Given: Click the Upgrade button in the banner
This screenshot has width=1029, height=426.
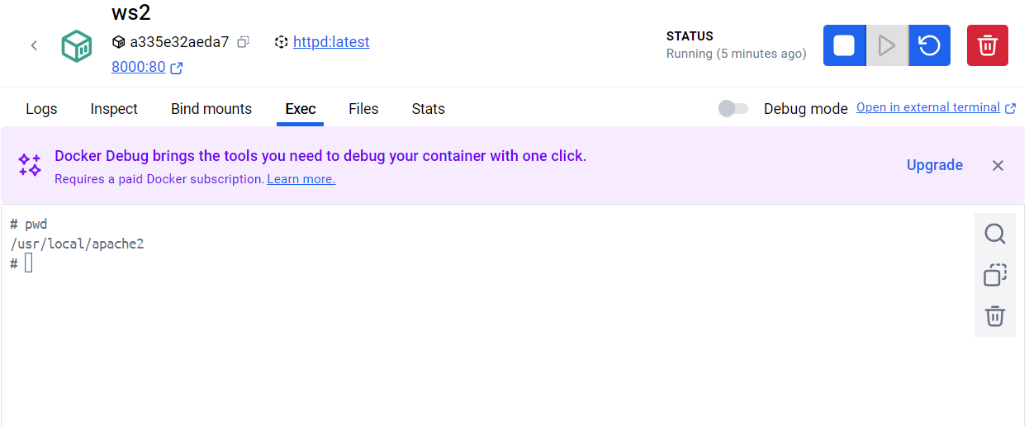Looking at the screenshot, I should pyautogui.click(x=935, y=165).
